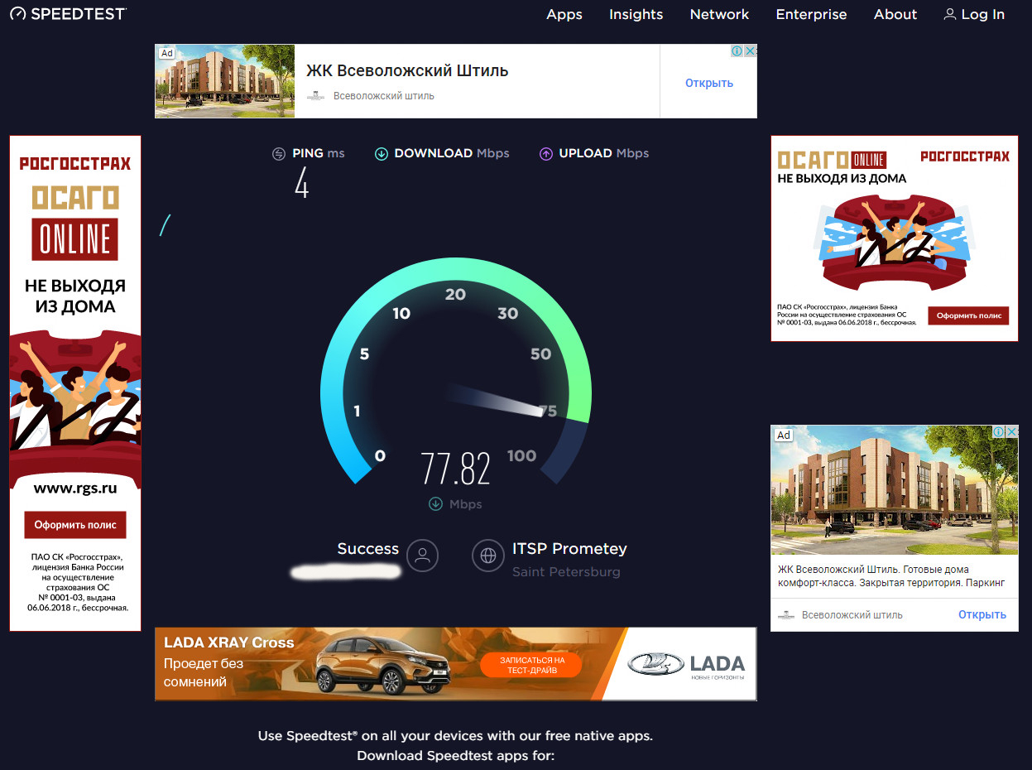
Task: Click the Mbps unit label under the speed reading
Action: pos(465,504)
